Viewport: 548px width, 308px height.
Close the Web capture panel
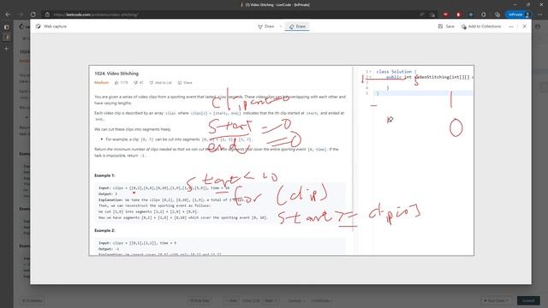point(524,27)
